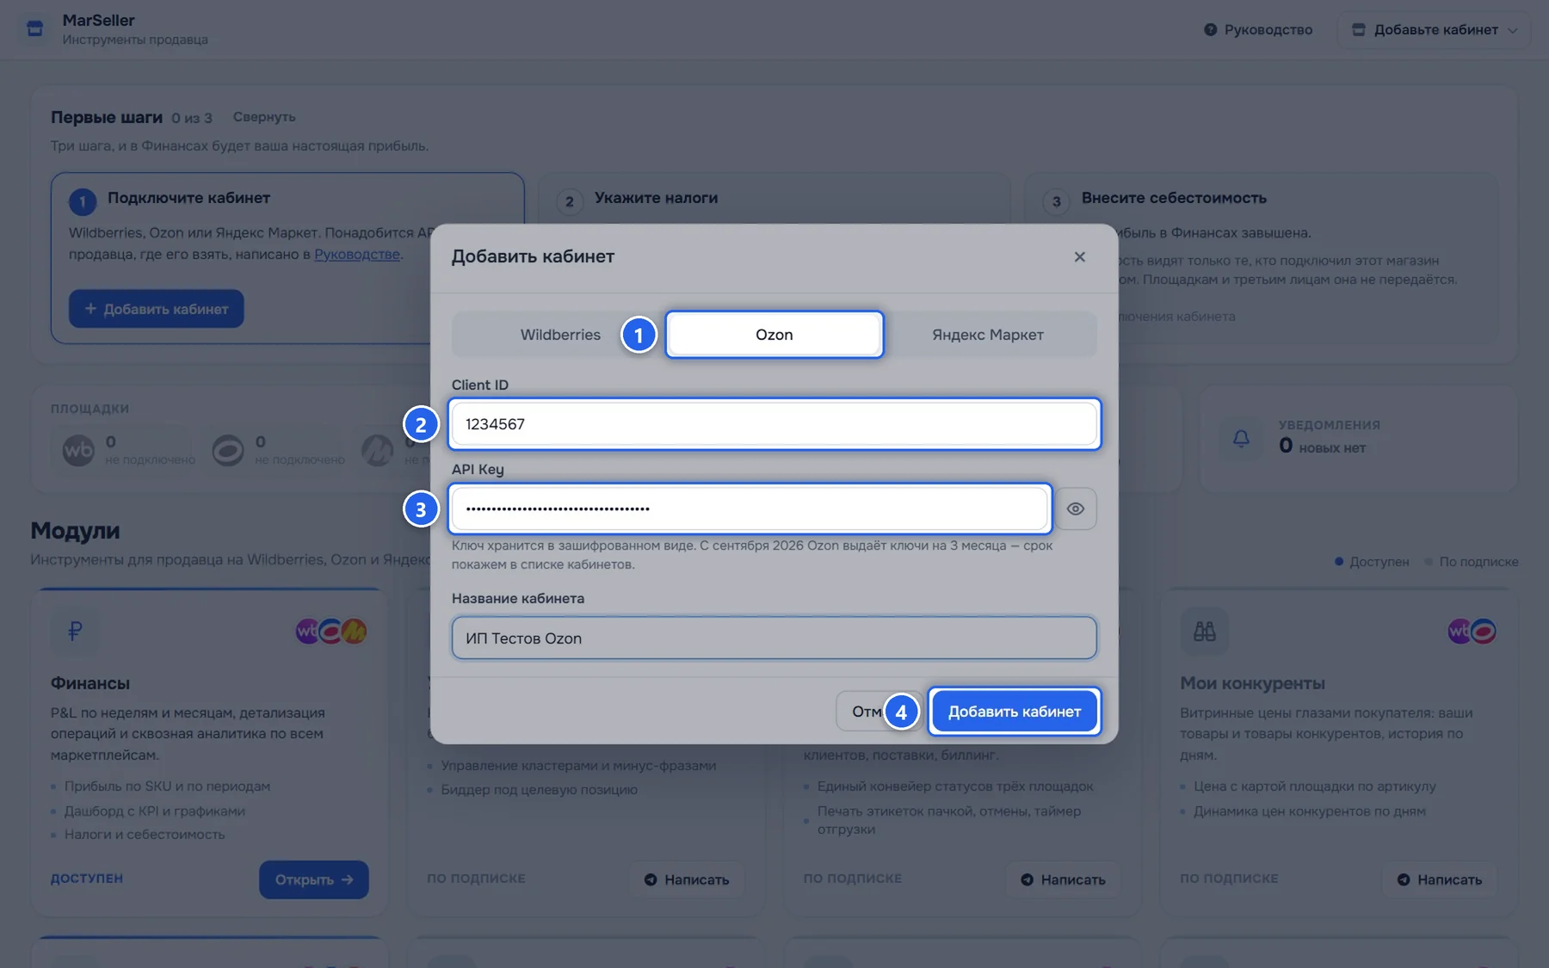Click the Модули section heading
Viewport: 1549px width, 968px height.
pyautogui.click(x=75, y=530)
